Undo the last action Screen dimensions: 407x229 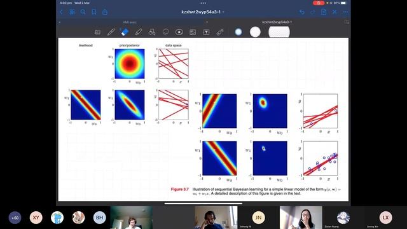pos(302,12)
